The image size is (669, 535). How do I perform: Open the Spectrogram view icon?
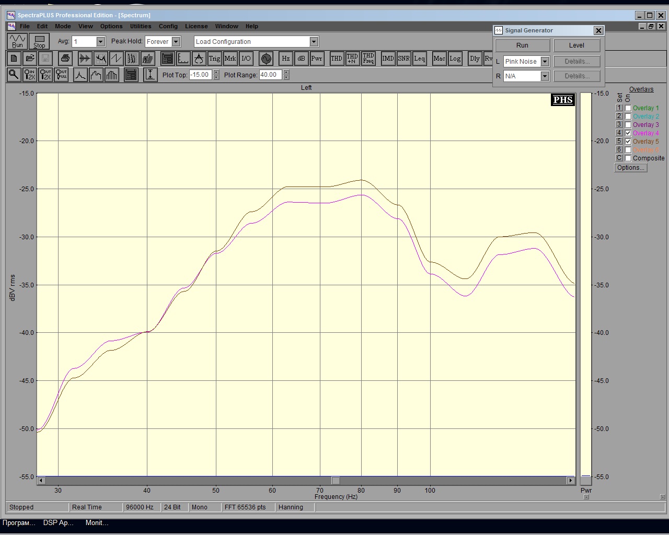[132, 59]
